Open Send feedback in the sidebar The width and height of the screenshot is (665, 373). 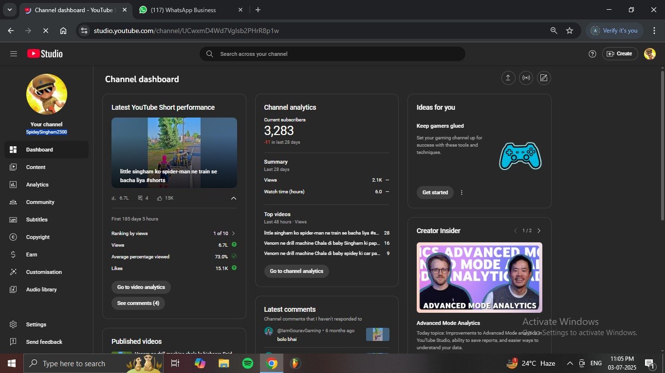click(47, 342)
